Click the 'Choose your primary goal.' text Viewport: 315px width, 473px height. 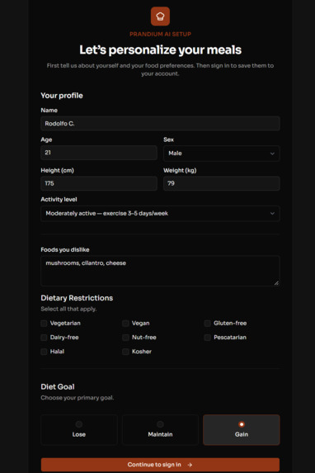[78, 398]
